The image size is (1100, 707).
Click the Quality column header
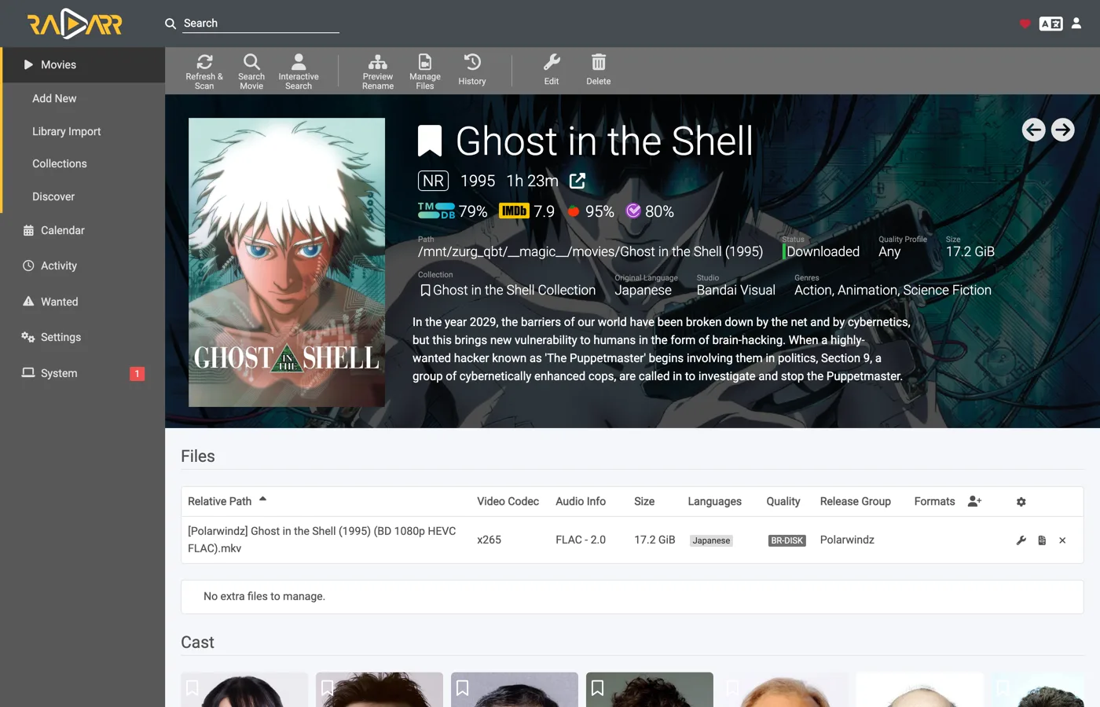(x=783, y=501)
